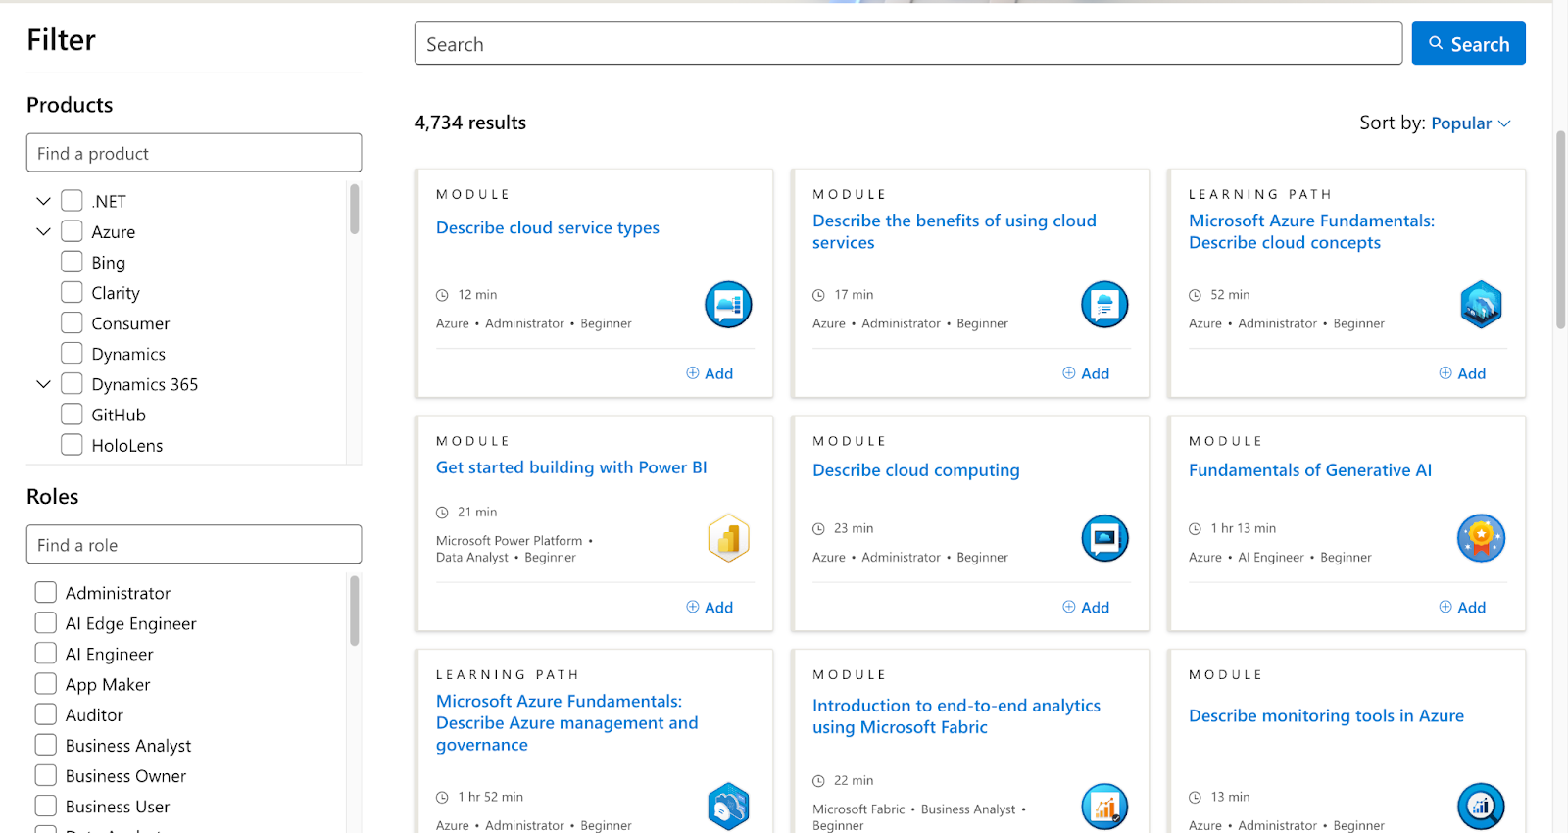The width and height of the screenshot is (1568, 833).
Task: Tick the App Maker role checkbox
Action: click(x=45, y=684)
